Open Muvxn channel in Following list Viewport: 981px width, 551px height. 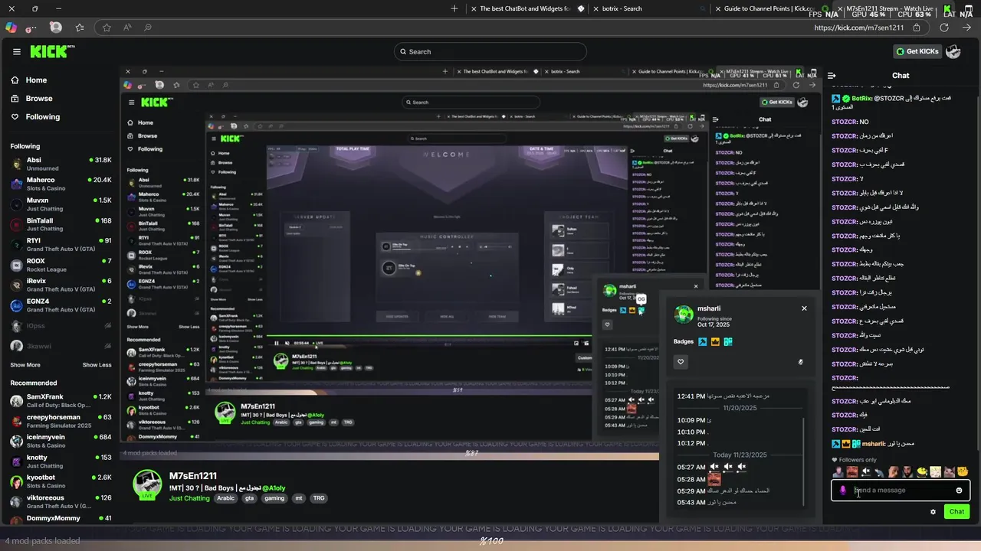60,204
